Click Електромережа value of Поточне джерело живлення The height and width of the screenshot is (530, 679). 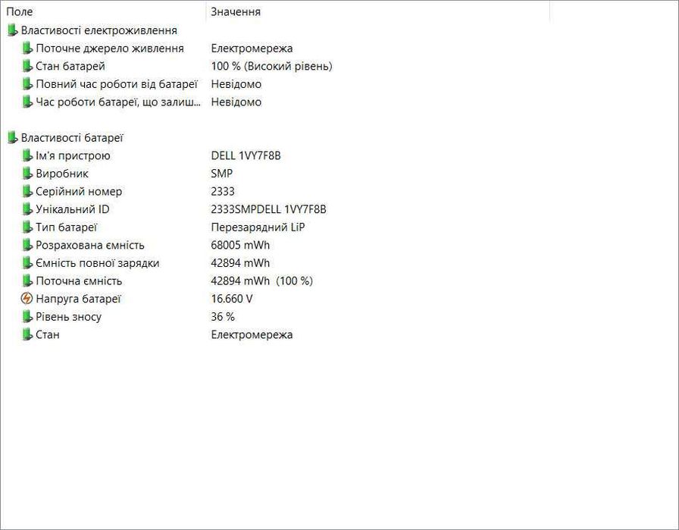tap(252, 48)
